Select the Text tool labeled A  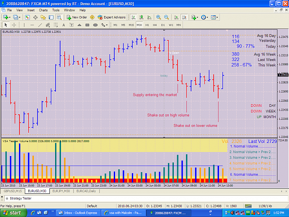pyautogui.click(x=64, y=25)
